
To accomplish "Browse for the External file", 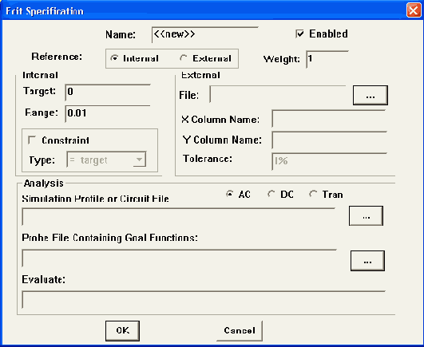I will (x=371, y=95).
